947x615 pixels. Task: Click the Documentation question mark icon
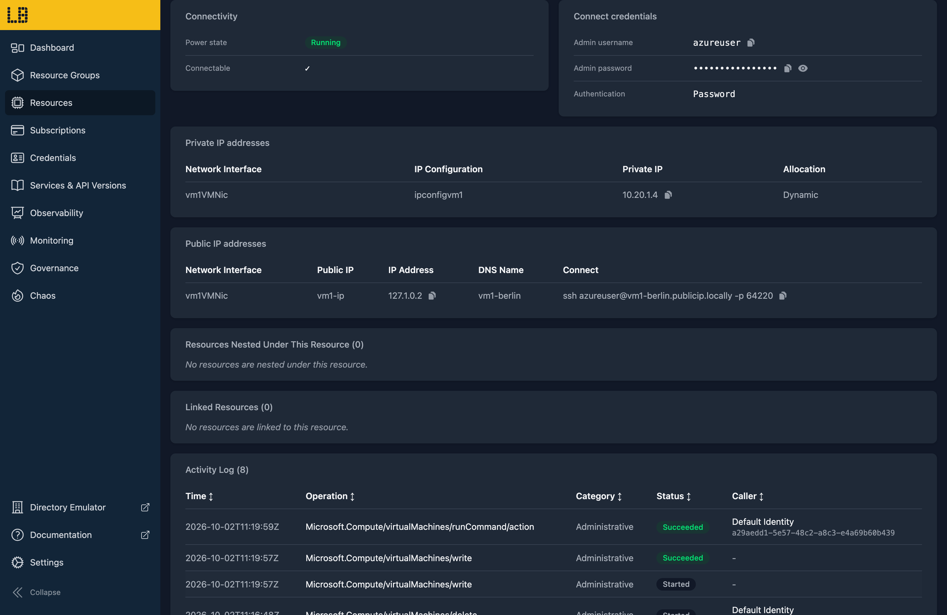pos(18,535)
